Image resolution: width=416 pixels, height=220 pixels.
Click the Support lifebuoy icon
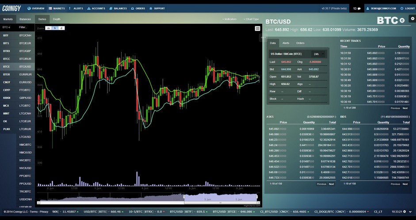tap(151, 8)
